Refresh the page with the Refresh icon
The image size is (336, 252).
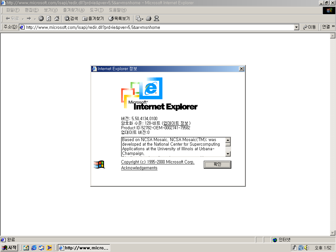49,19
